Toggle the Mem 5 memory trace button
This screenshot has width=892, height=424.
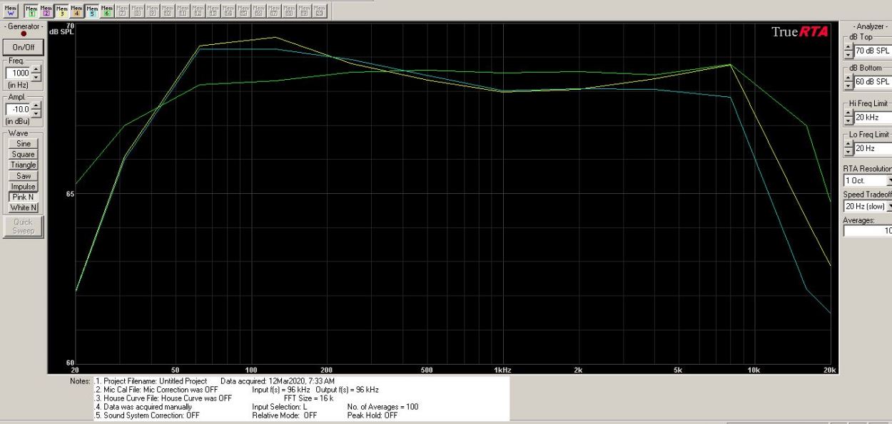point(92,11)
